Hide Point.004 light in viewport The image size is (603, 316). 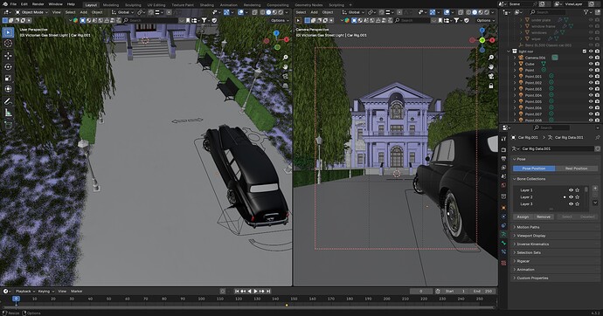pos(591,95)
